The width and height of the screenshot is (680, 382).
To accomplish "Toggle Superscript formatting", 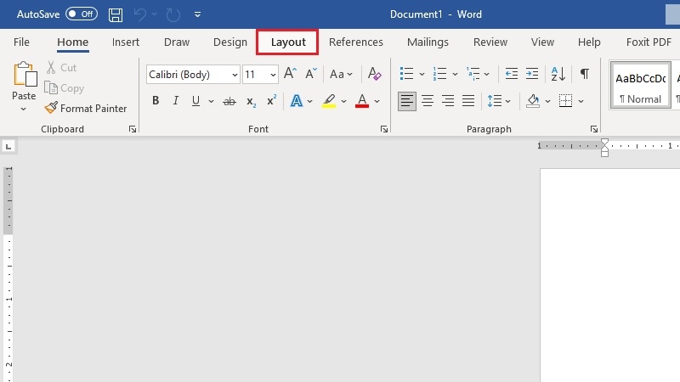I will [271, 101].
